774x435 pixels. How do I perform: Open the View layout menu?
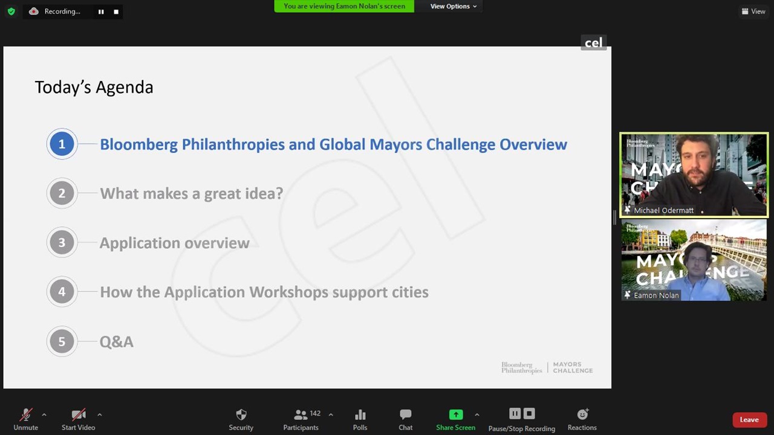754,11
